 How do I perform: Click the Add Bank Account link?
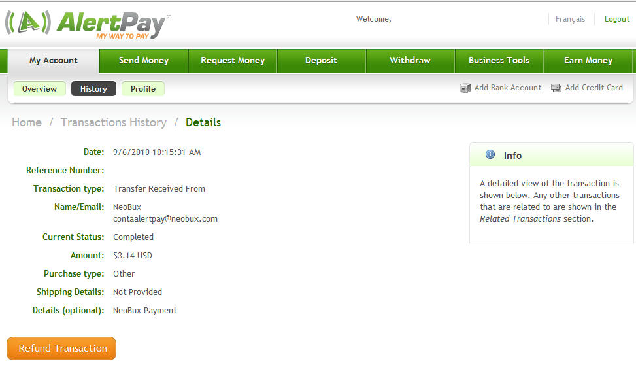[508, 88]
